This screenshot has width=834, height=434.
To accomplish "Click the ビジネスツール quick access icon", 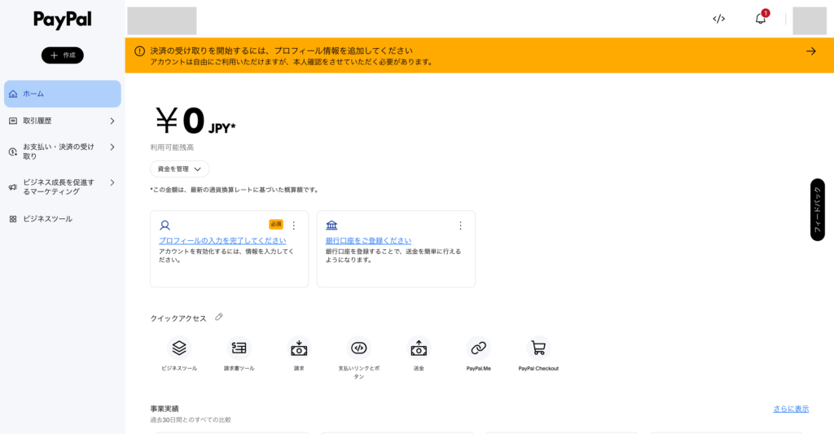I will click(179, 349).
